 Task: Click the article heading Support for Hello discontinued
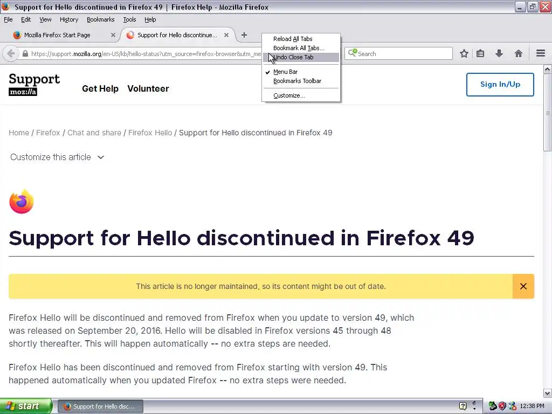point(241,238)
